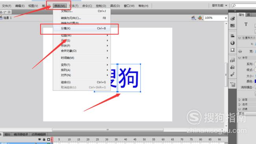
Task: Click the text tool T icon in Properties
Action: point(246,24)
